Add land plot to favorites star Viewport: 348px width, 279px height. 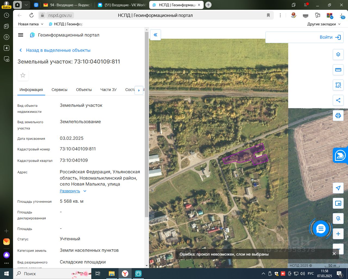pos(23,75)
